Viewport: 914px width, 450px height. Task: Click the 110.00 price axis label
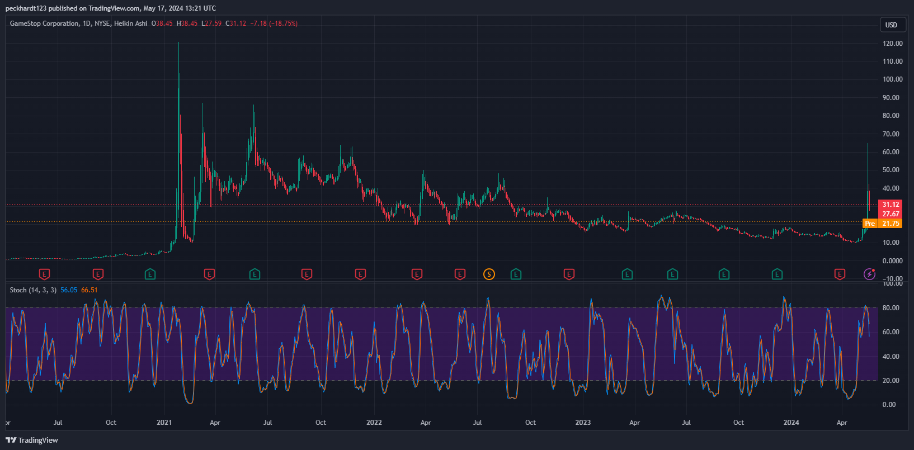tap(892, 61)
